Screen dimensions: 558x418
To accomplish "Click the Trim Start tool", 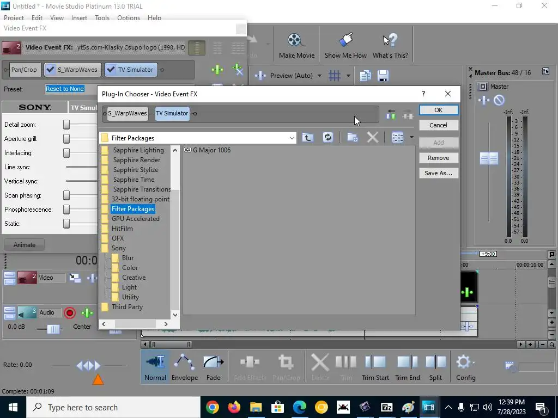I will tap(375, 367).
